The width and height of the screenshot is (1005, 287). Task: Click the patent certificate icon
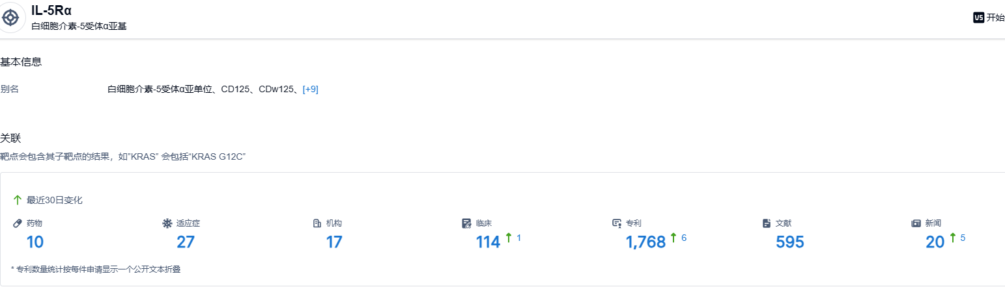[x=617, y=223]
